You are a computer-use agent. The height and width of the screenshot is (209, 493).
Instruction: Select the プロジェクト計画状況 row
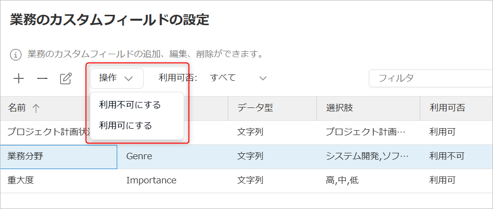tap(44, 132)
